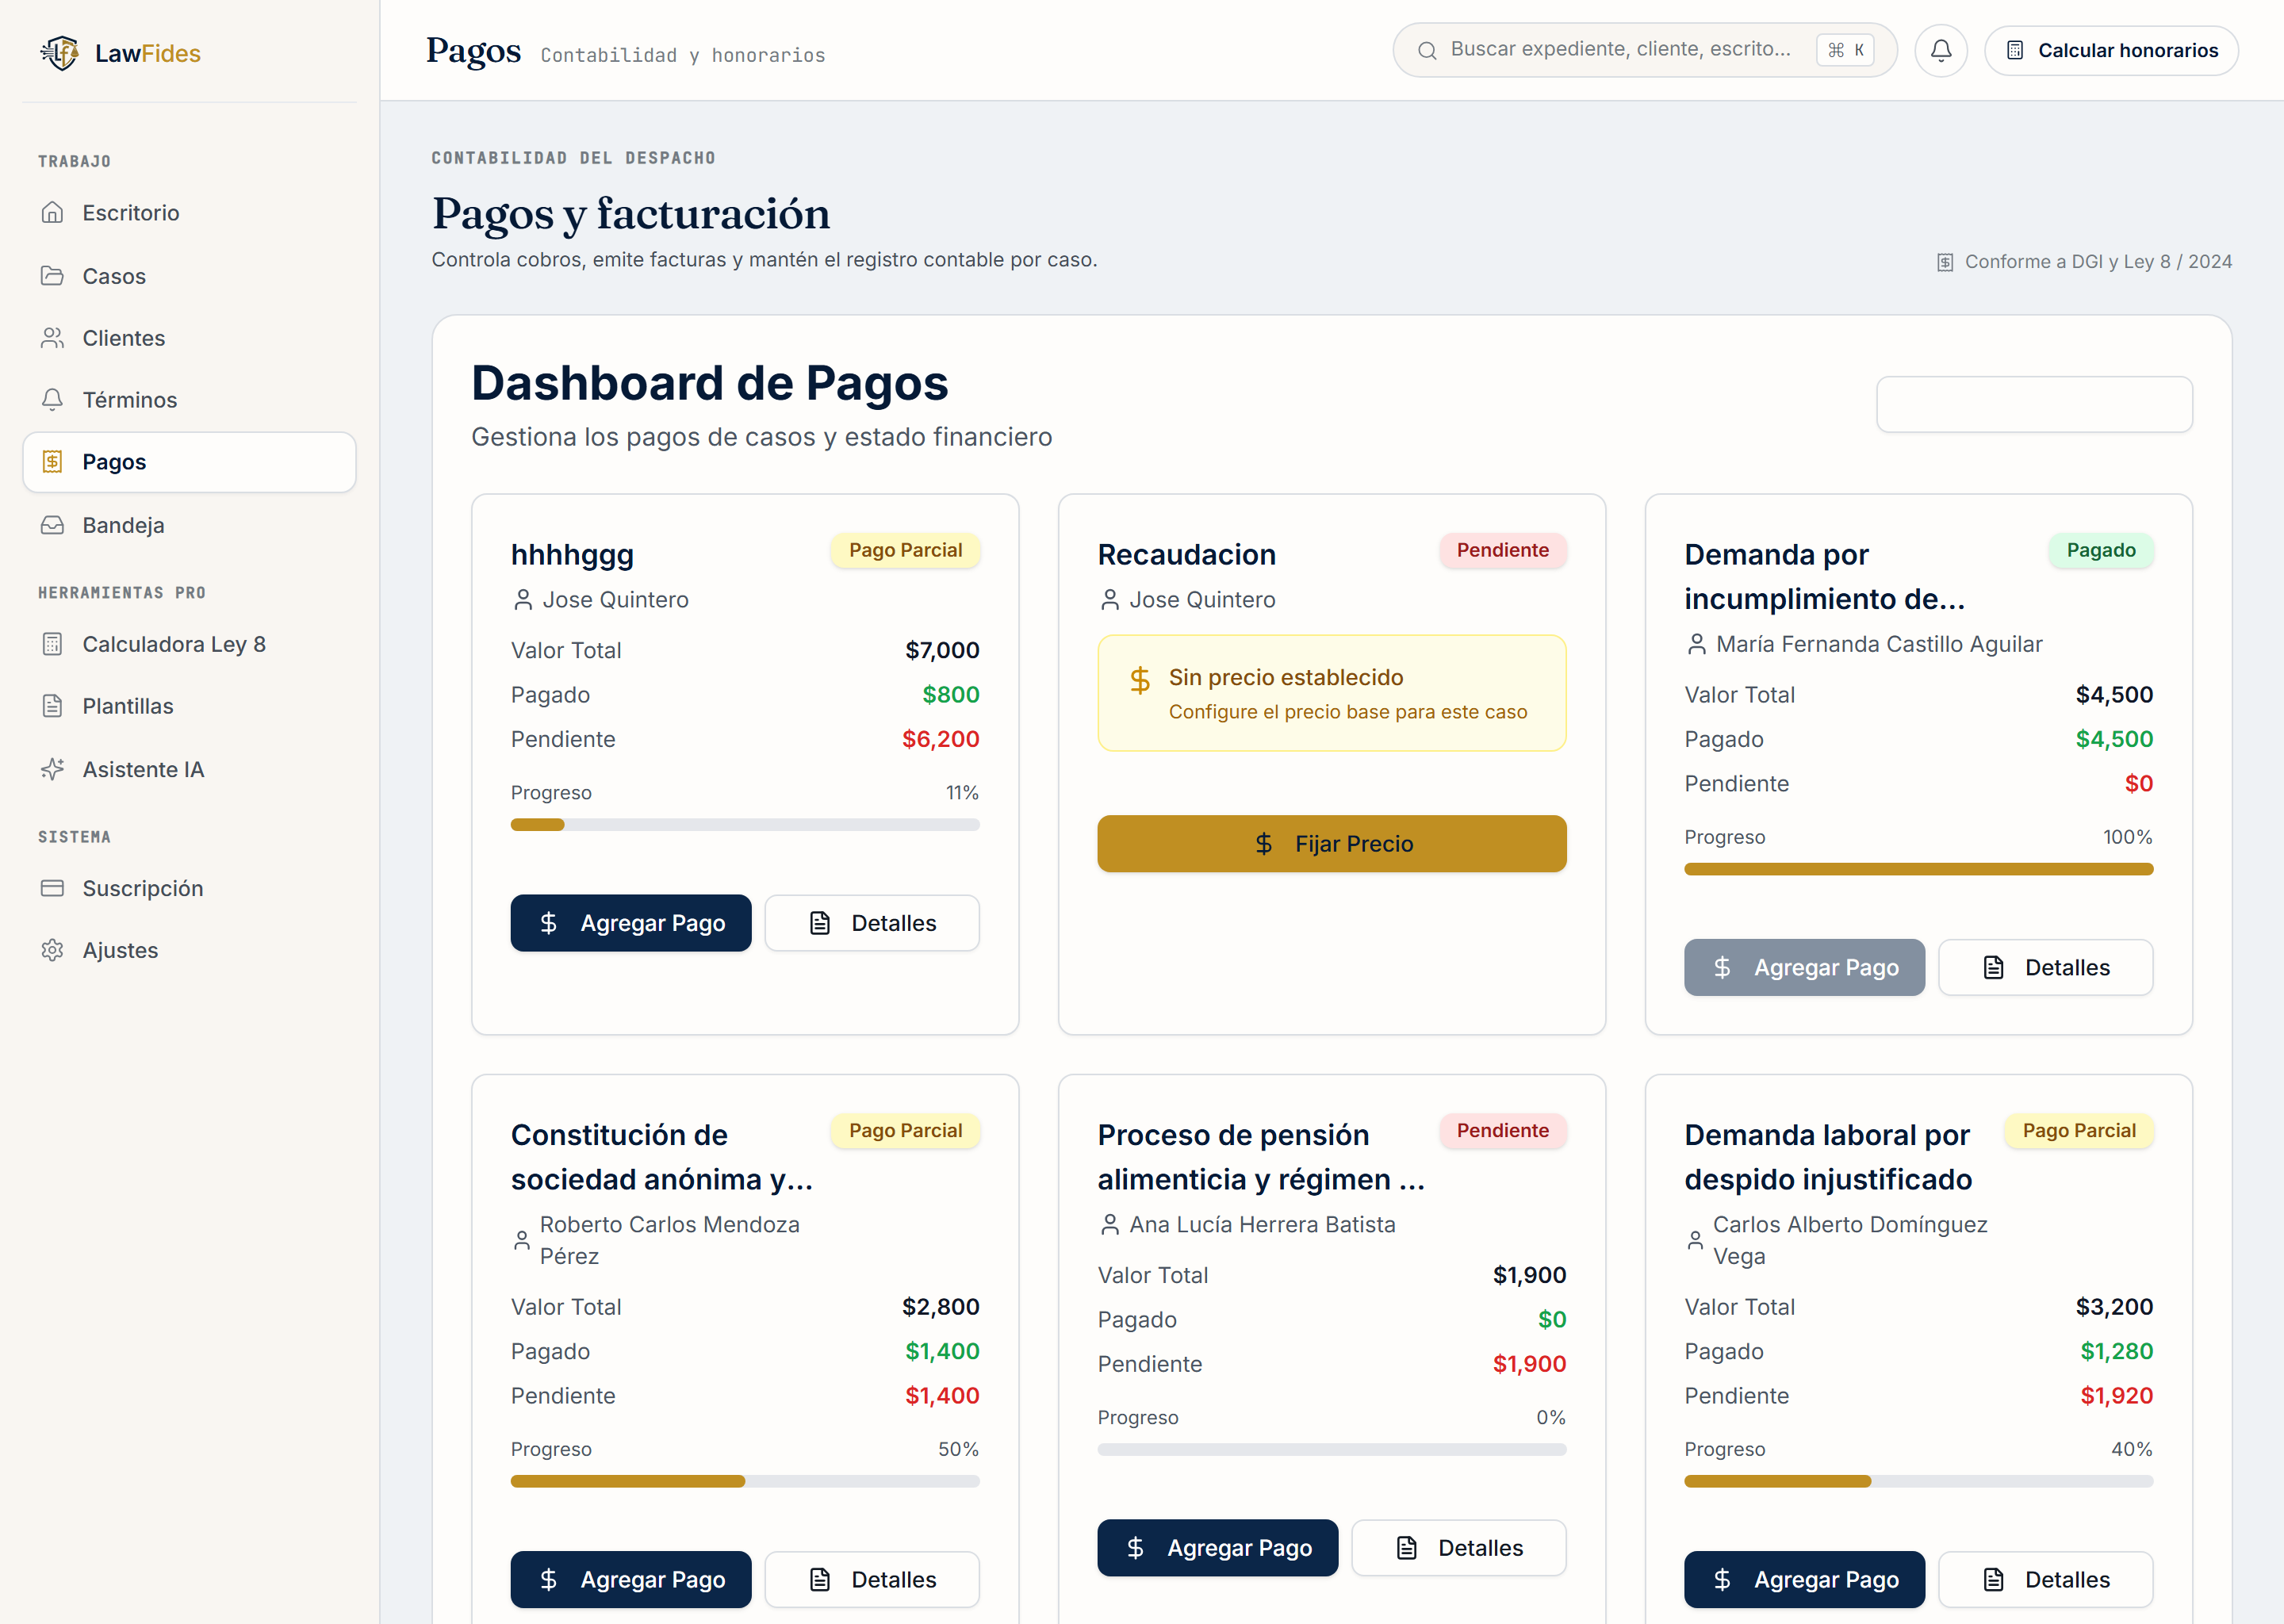Click the dollar icon in Fijar Precio button

(x=1264, y=844)
